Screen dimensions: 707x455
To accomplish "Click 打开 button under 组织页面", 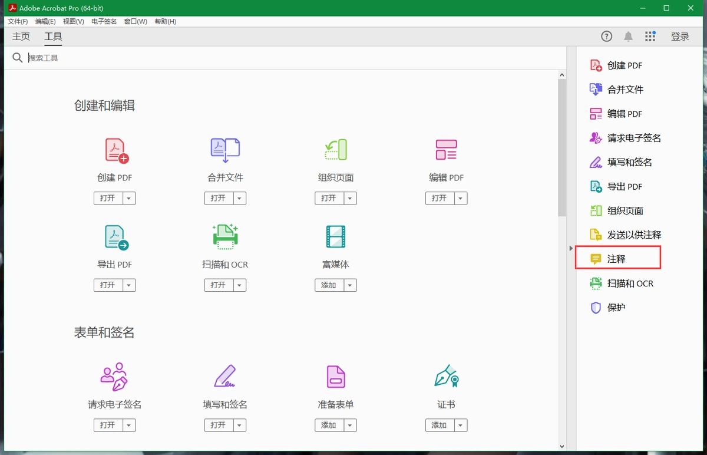I will click(x=329, y=199).
